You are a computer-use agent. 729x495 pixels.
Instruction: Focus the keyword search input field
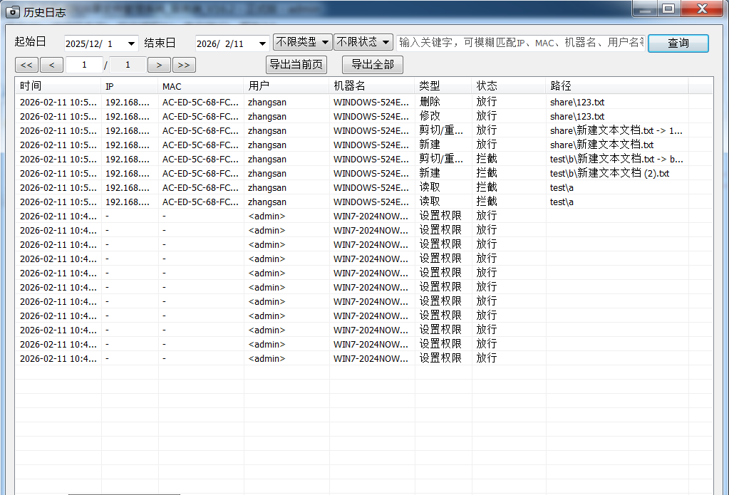point(520,43)
